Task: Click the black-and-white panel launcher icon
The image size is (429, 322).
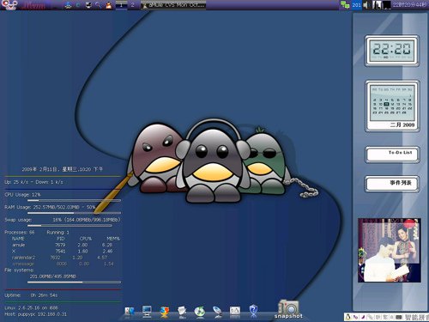Action: [x=88, y=5]
